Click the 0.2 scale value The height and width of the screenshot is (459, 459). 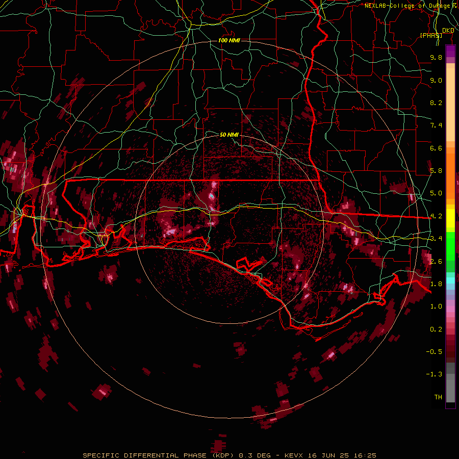click(x=436, y=329)
